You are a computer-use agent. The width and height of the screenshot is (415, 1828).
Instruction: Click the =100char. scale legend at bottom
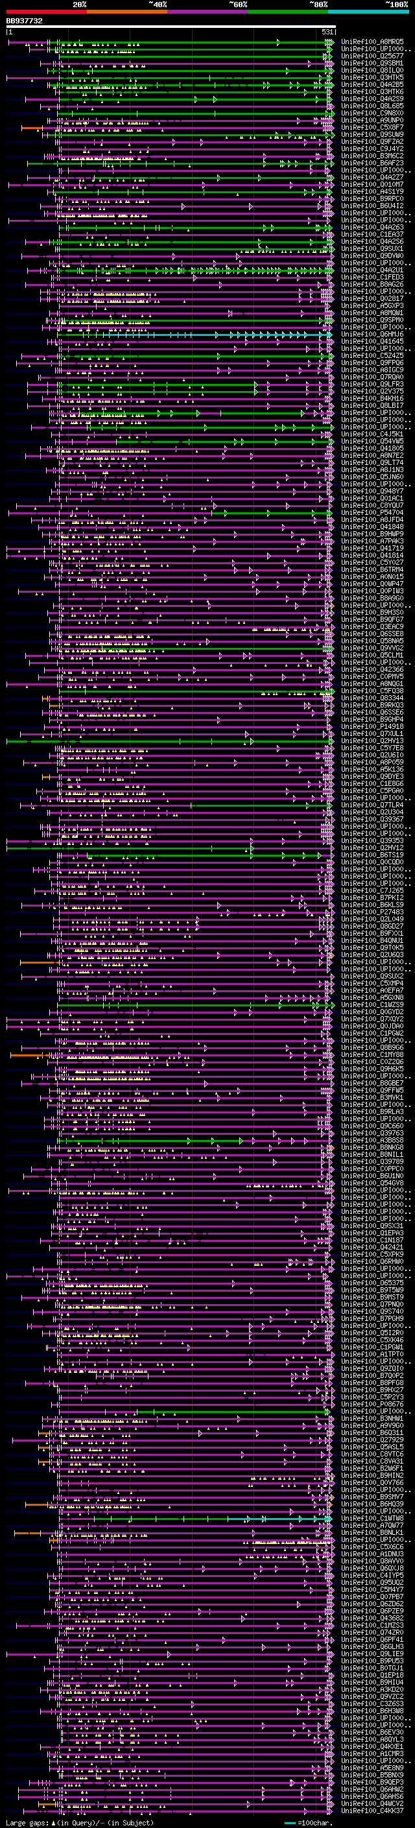coord(309,1822)
